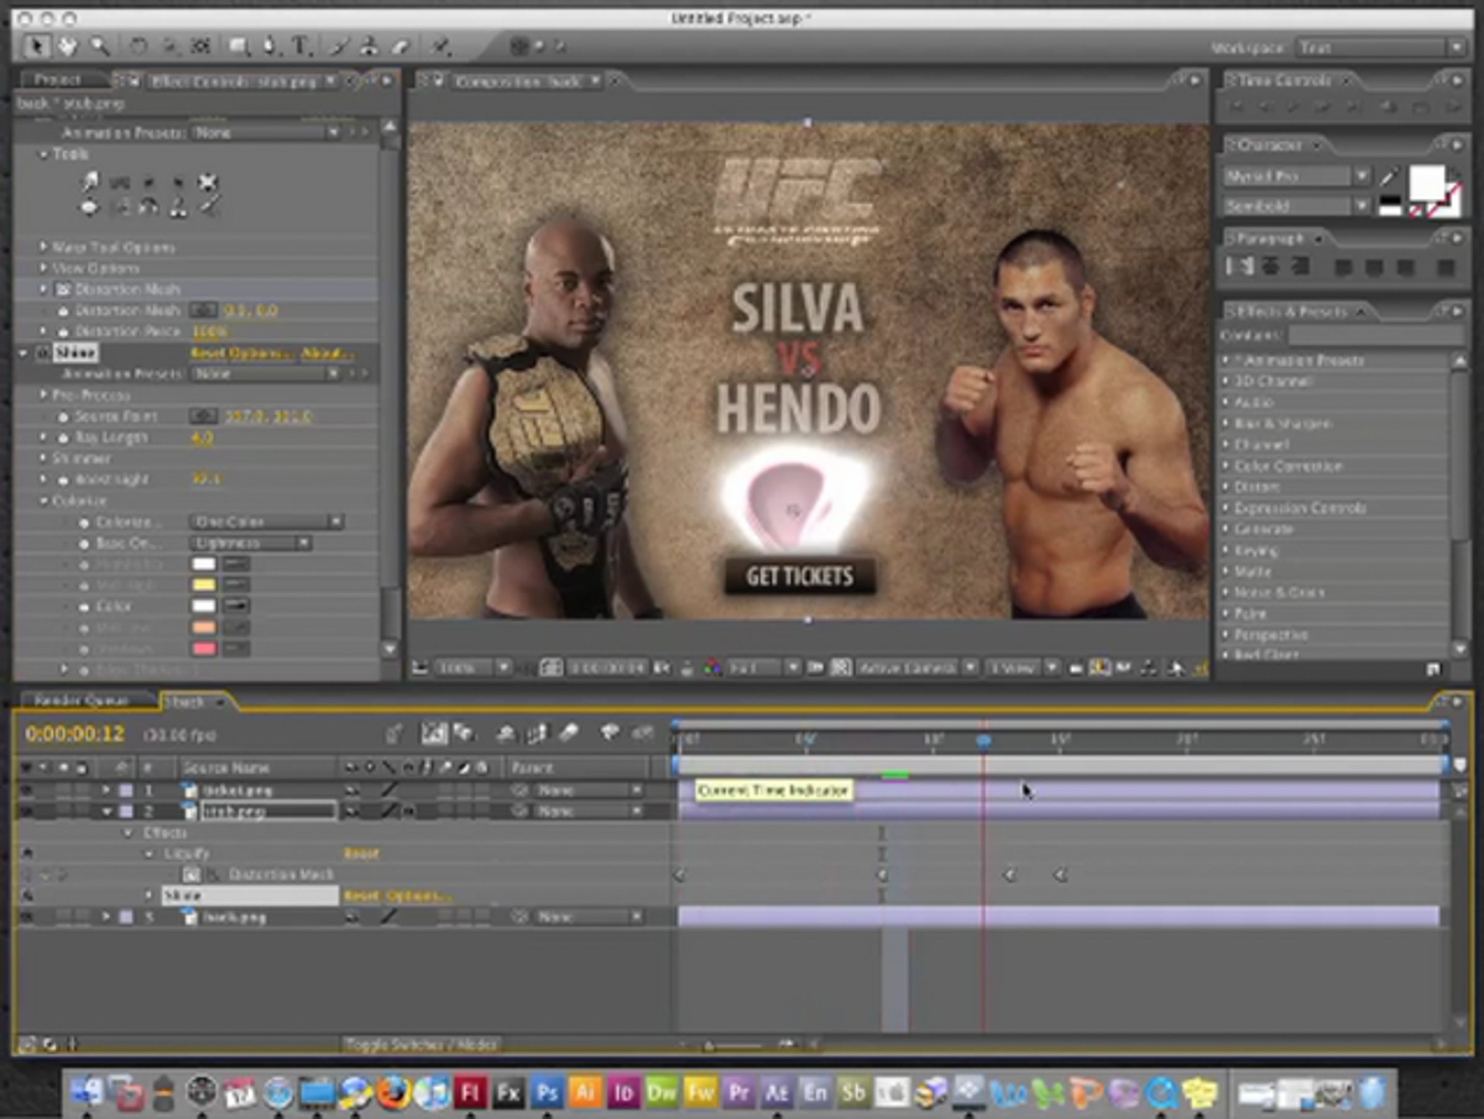Switch to the Project tab
The image size is (1484, 1119).
[x=57, y=80]
